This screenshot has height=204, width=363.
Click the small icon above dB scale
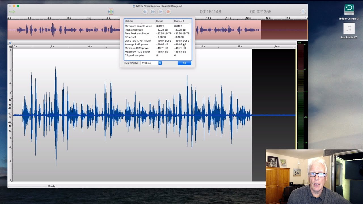(x=10, y=43)
